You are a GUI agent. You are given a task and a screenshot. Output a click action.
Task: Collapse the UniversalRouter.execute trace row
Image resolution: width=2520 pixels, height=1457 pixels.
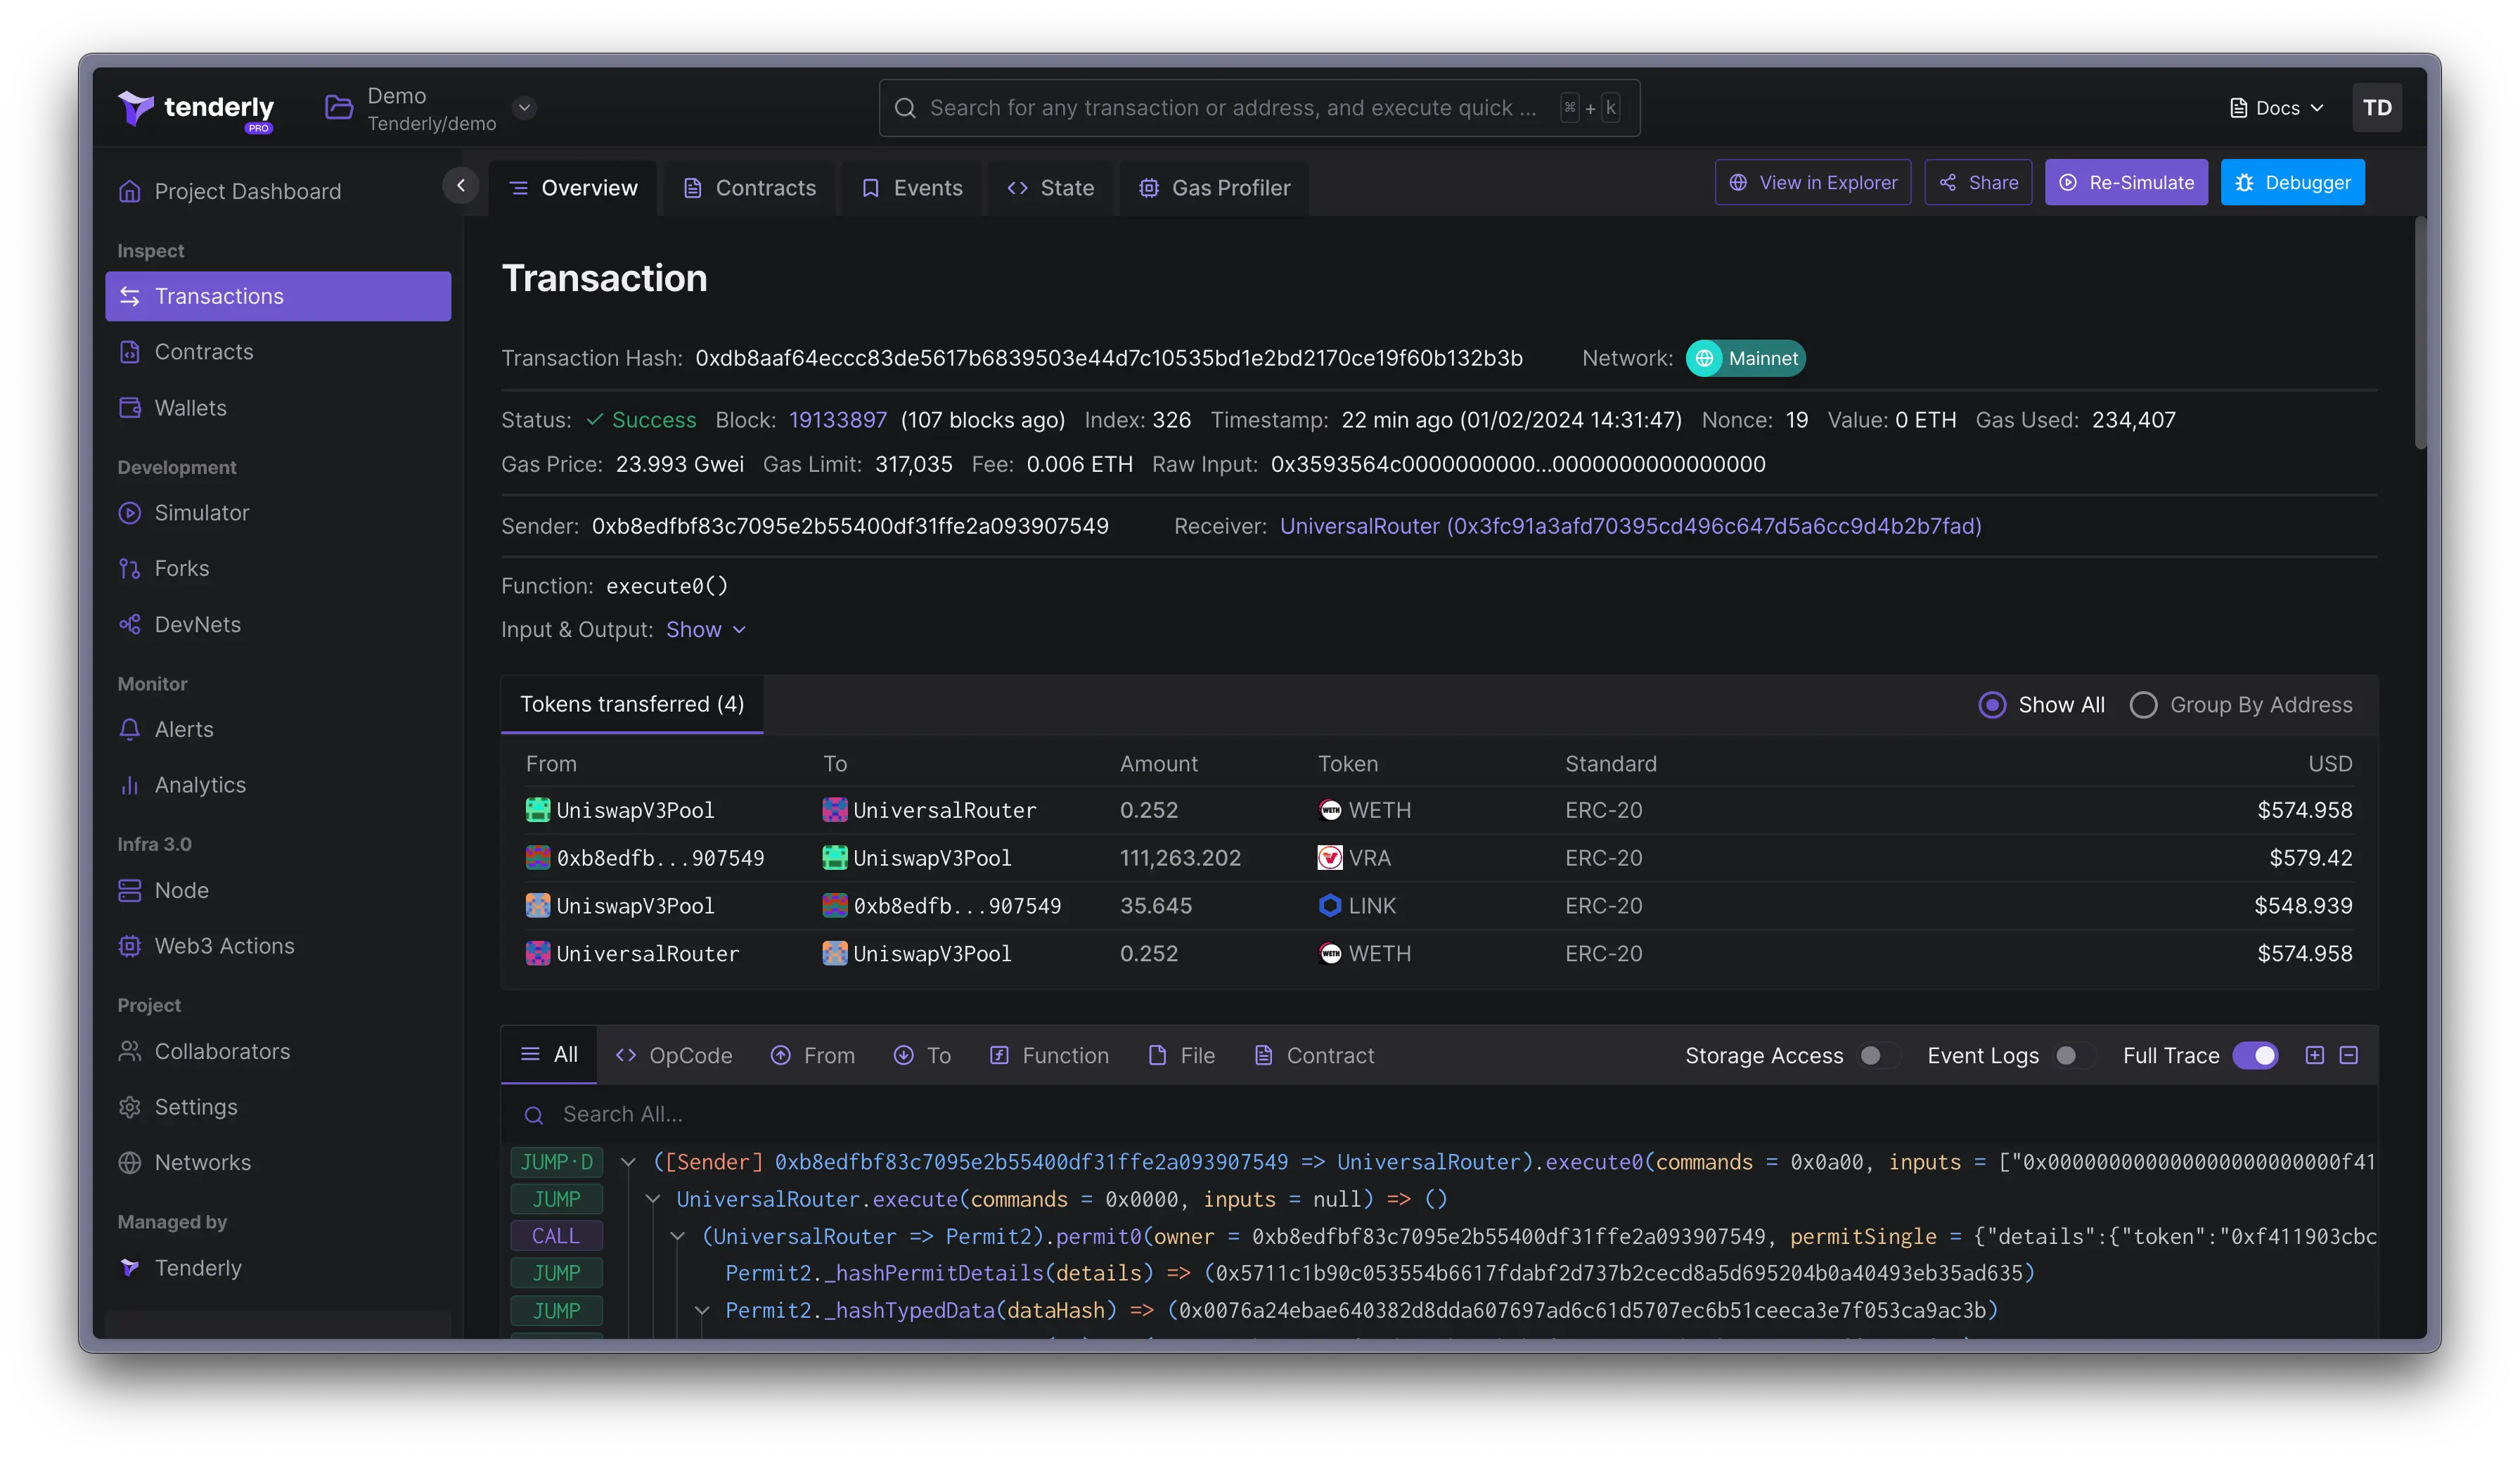click(x=653, y=1199)
